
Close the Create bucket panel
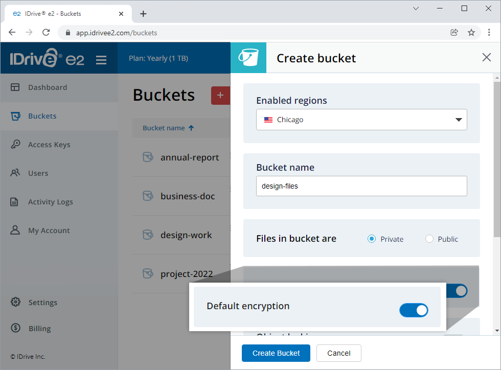(x=486, y=58)
